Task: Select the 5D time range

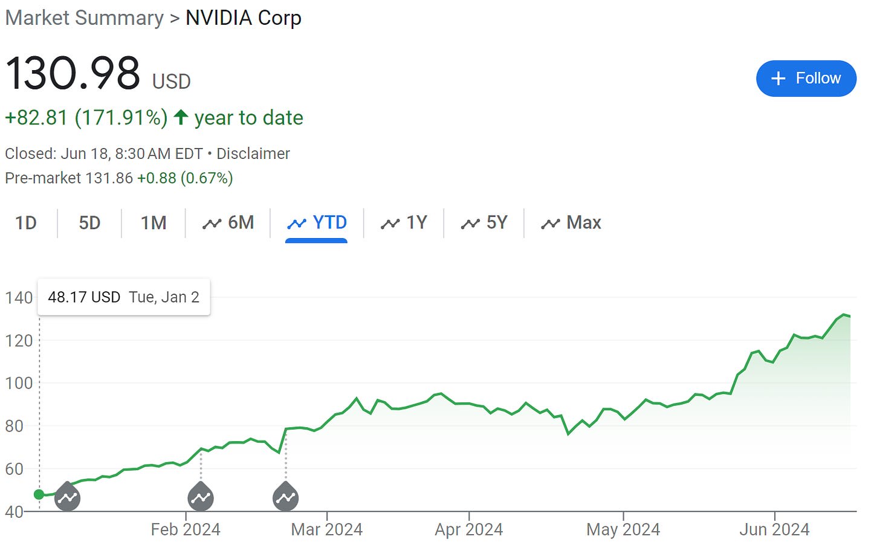Action: pyautogui.click(x=89, y=223)
